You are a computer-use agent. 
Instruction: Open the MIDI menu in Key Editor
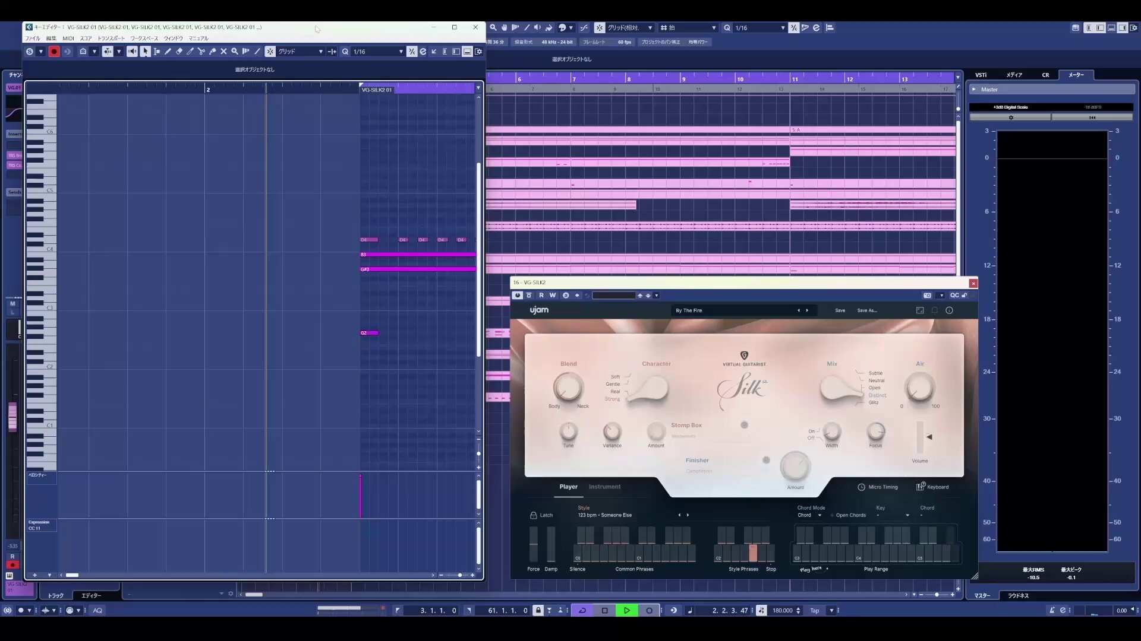(68, 39)
